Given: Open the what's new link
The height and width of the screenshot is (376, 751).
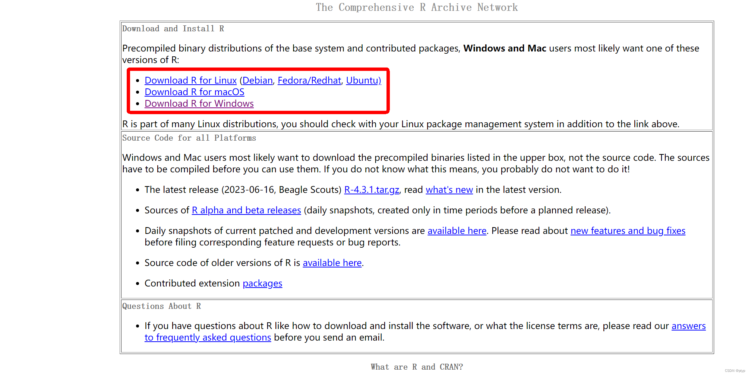Looking at the screenshot, I should (x=449, y=189).
